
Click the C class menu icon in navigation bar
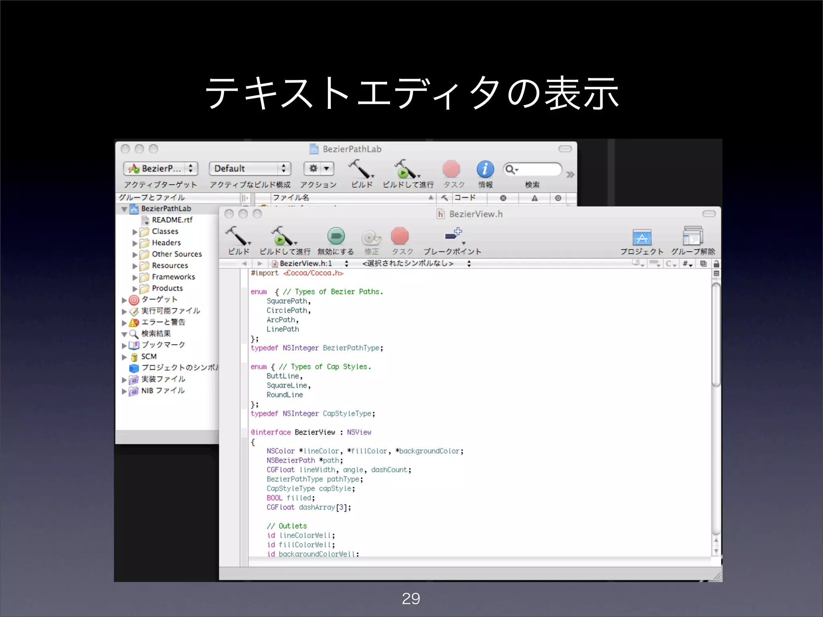(x=670, y=264)
